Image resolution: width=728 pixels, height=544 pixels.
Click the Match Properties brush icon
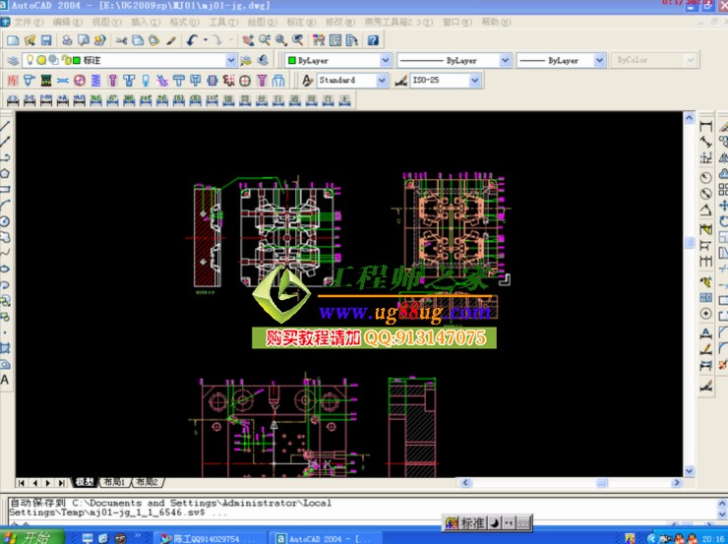pos(171,40)
